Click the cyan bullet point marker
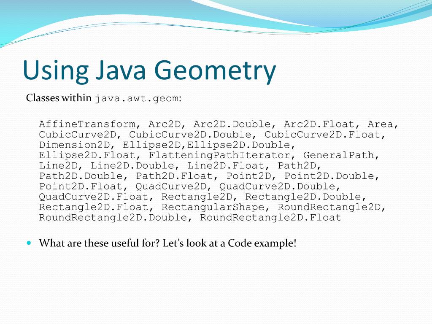Screen dimensions: 432x324 point(29,243)
